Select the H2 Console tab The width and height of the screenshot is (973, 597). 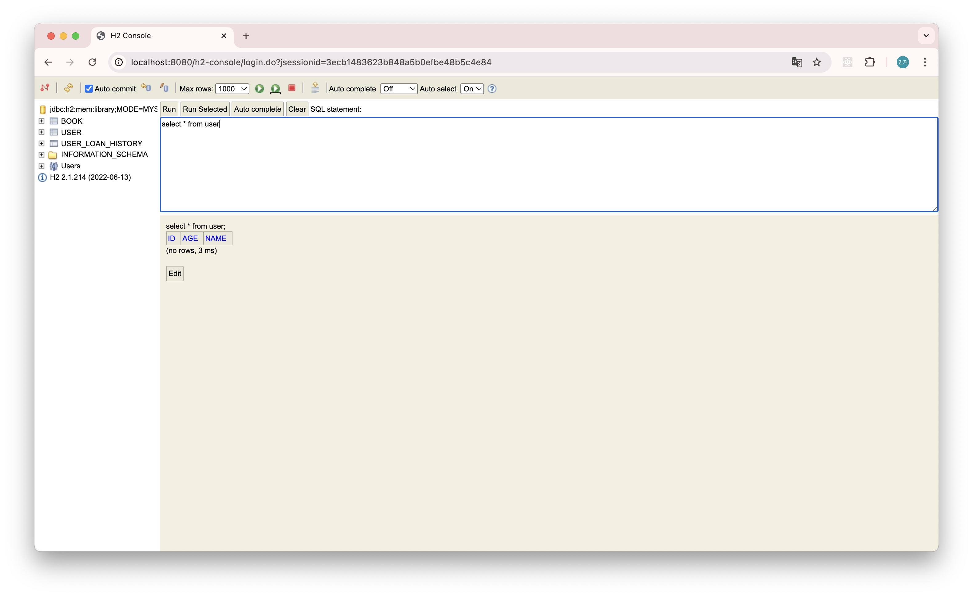tap(163, 36)
